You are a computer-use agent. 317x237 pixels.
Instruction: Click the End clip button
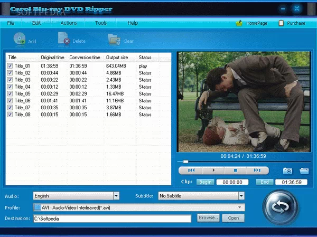point(265,182)
